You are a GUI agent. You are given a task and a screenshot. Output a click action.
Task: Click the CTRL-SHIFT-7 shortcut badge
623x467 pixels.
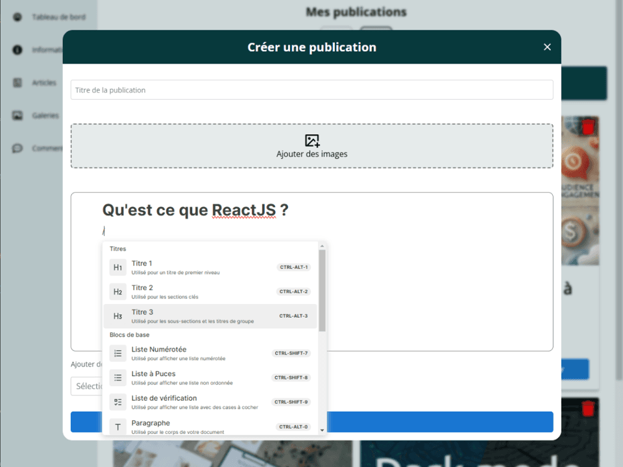point(291,353)
